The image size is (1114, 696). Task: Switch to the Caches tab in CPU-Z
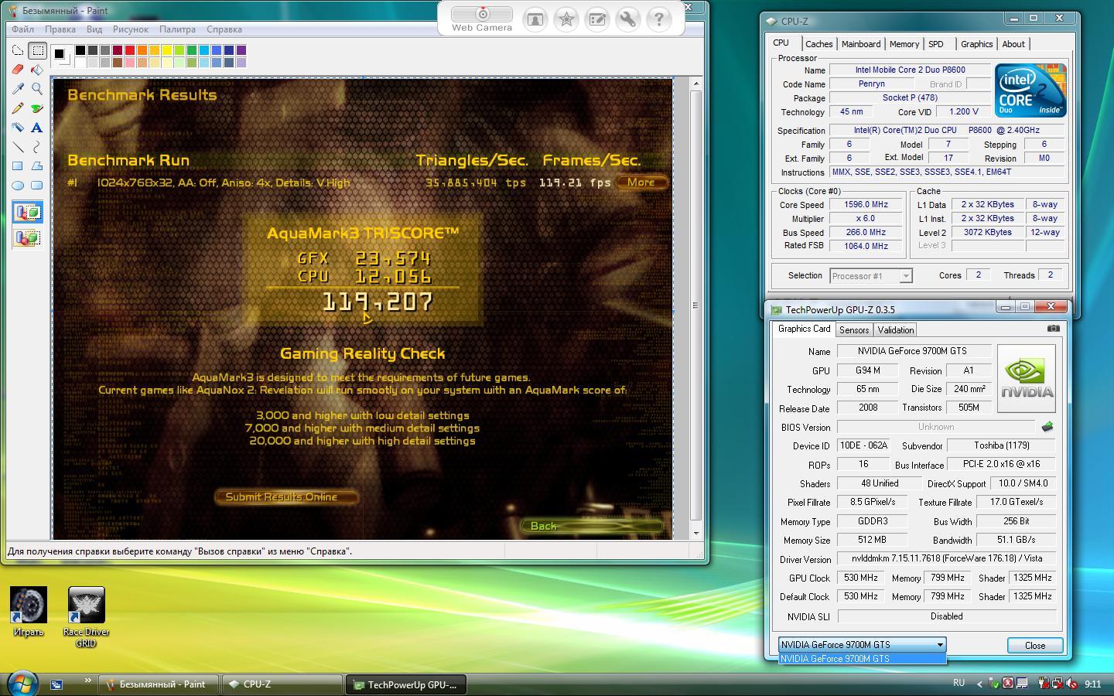[x=818, y=44]
